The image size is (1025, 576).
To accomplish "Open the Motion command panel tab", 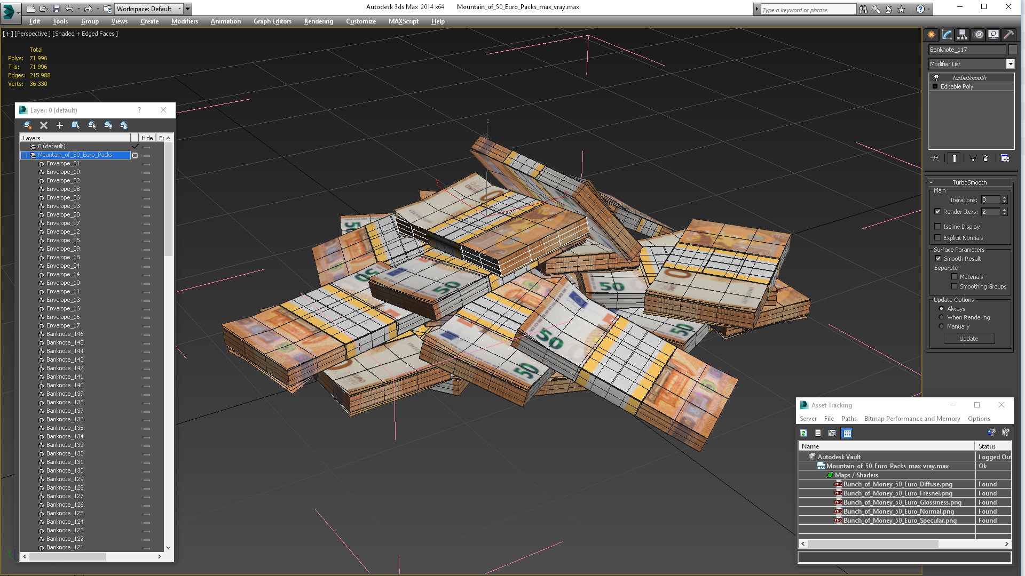I will [978, 35].
